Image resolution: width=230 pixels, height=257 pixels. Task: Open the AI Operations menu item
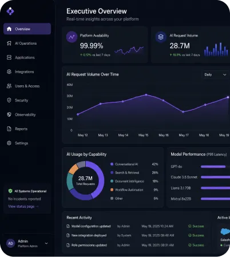click(x=27, y=44)
